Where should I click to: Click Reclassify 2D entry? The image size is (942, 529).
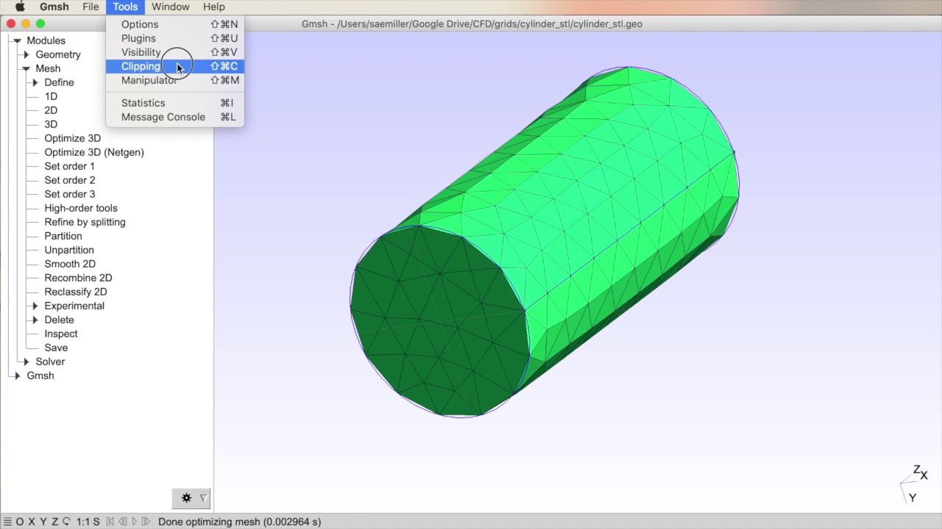click(x=76, y=292)
